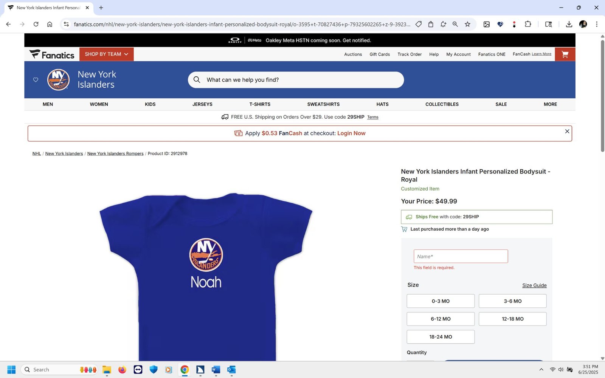Open the WOMEN category menu

[x=99, y=104]
